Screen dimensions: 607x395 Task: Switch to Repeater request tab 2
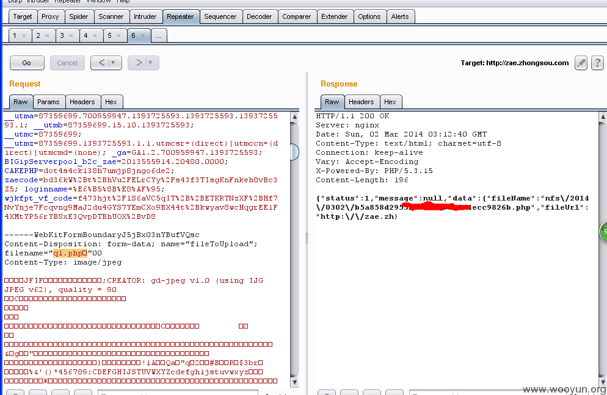[38, 35]
